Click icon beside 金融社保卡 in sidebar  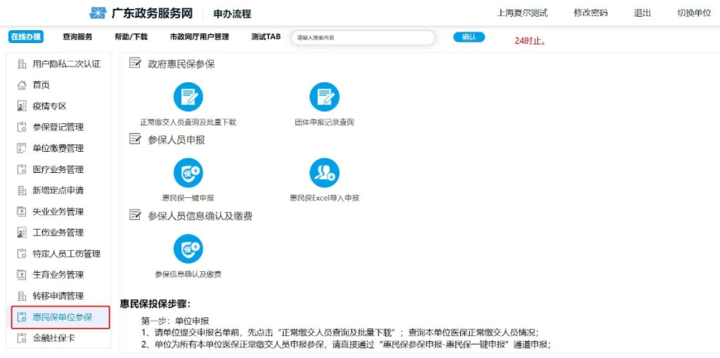(x=22, y=338)
